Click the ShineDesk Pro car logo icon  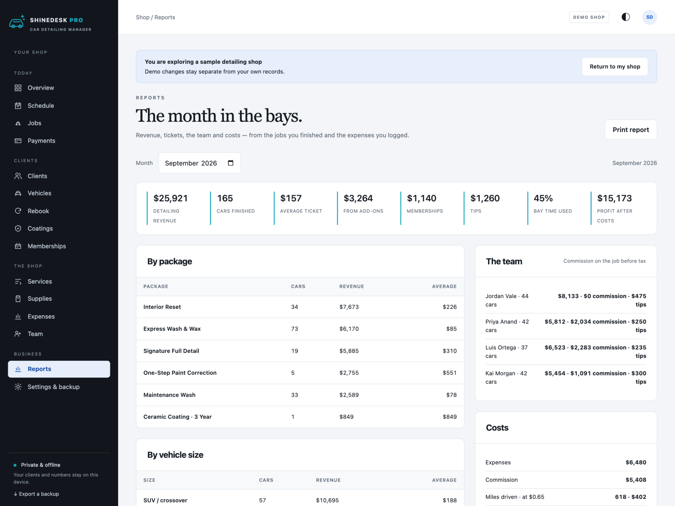click(17, 22)
